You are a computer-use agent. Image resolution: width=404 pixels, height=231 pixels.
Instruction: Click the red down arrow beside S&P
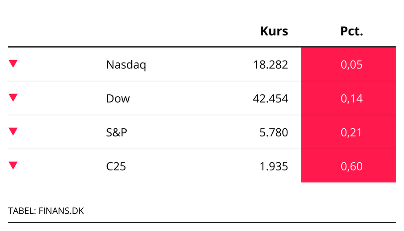click(x=13, y=132)
